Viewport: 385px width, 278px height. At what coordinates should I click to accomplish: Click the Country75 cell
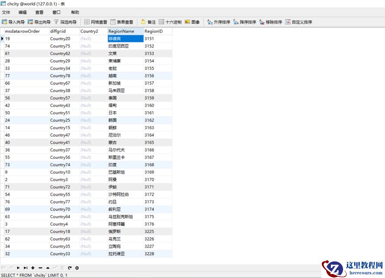pos(64,46)
